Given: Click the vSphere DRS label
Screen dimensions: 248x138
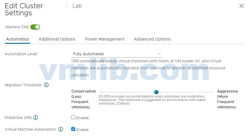Looking at the screenshot, I should (x=17, y=27).
